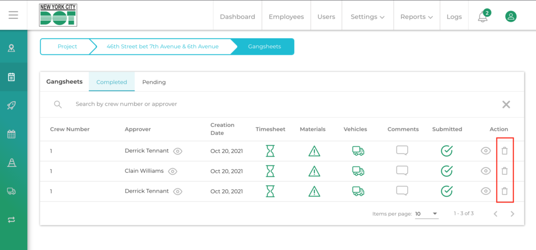Click the traffic cone sidebar icon
Viewport: 536px width, 250px height.
click(12, 163)
